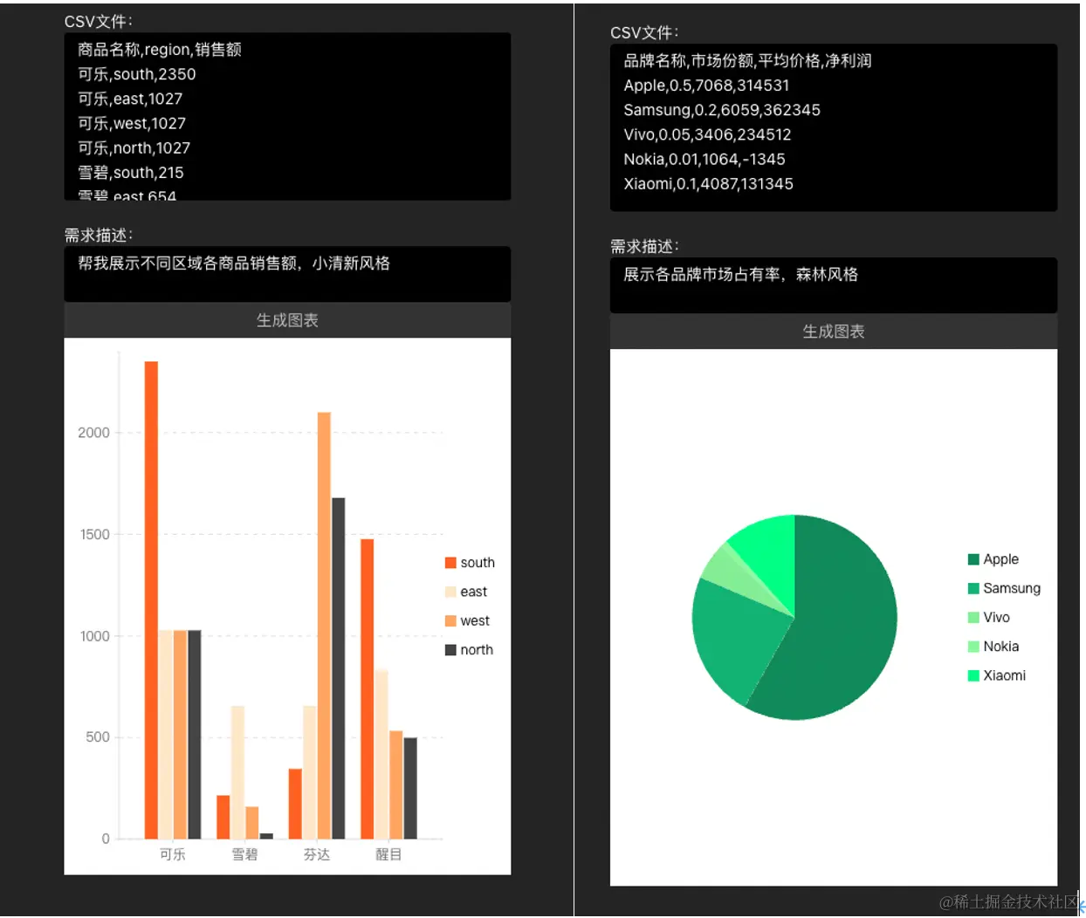Click the Vivo legend label
The width and height of the screenshot is (1086, 918).
pyautogui.click(x=996, y=618)
